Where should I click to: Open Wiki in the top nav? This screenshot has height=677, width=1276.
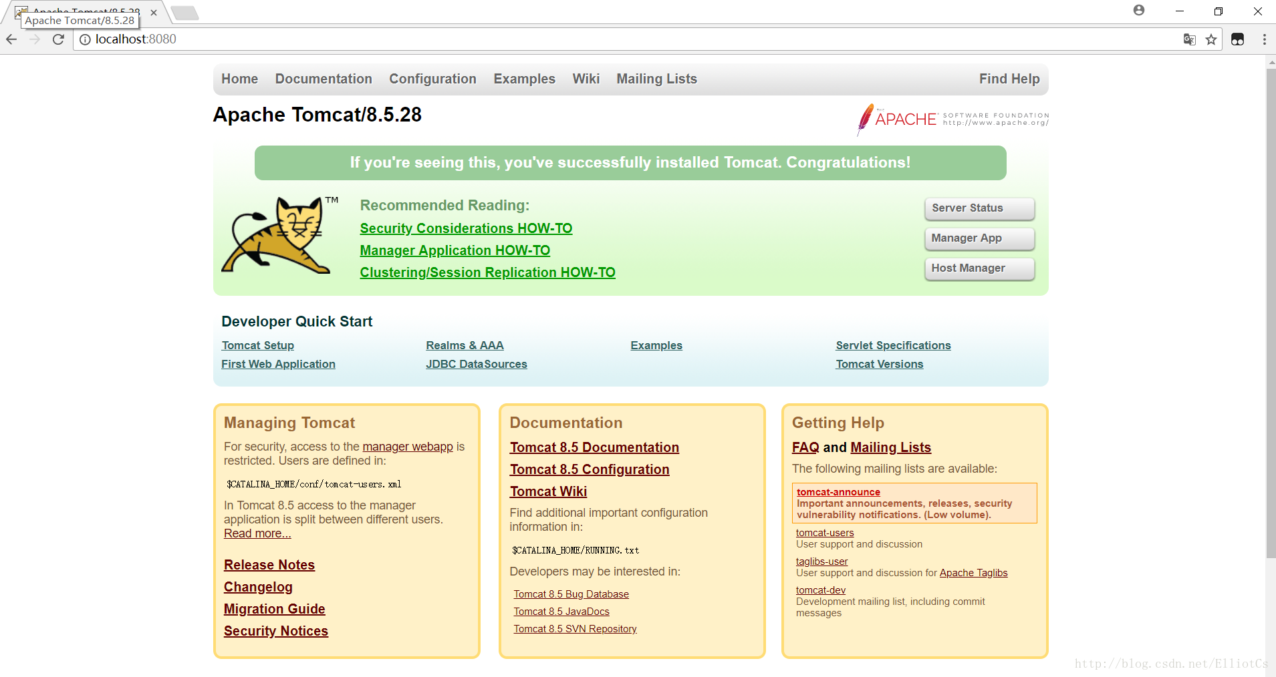[x=586, y=79]
